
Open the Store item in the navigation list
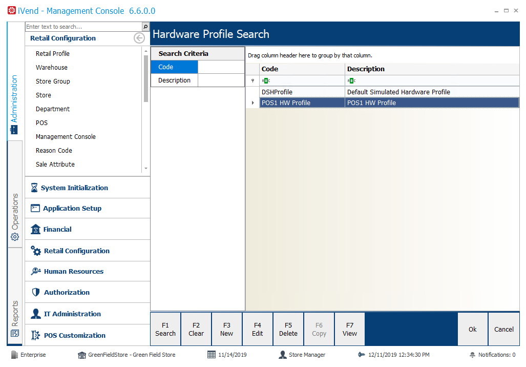point(44,95)
